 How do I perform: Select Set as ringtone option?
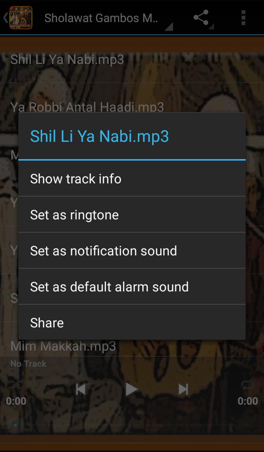(132, 215)
